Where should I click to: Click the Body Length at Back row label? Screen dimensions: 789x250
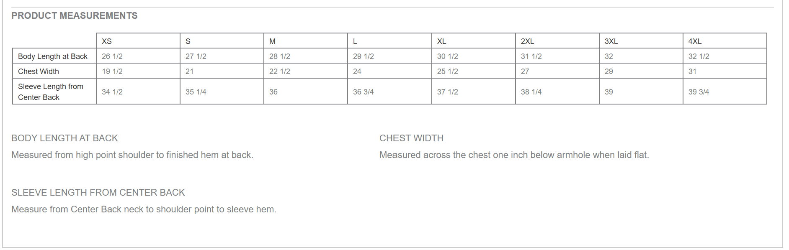pos(53,56)
